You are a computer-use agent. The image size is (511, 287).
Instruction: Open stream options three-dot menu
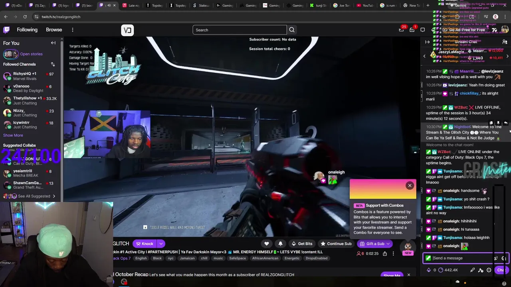tap(393, 254)
